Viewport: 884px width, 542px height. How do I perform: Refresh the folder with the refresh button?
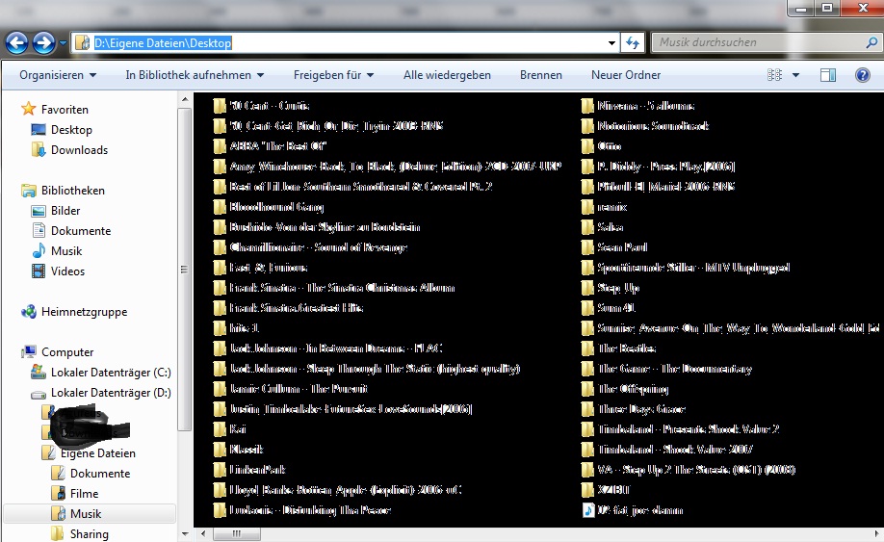tap(633, 42)
